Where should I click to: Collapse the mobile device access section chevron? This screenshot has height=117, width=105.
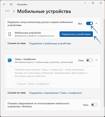tap(96, 23)
